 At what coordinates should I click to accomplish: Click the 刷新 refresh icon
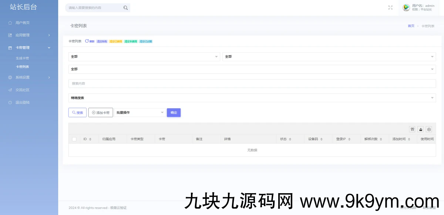click(x=87, y=41)
